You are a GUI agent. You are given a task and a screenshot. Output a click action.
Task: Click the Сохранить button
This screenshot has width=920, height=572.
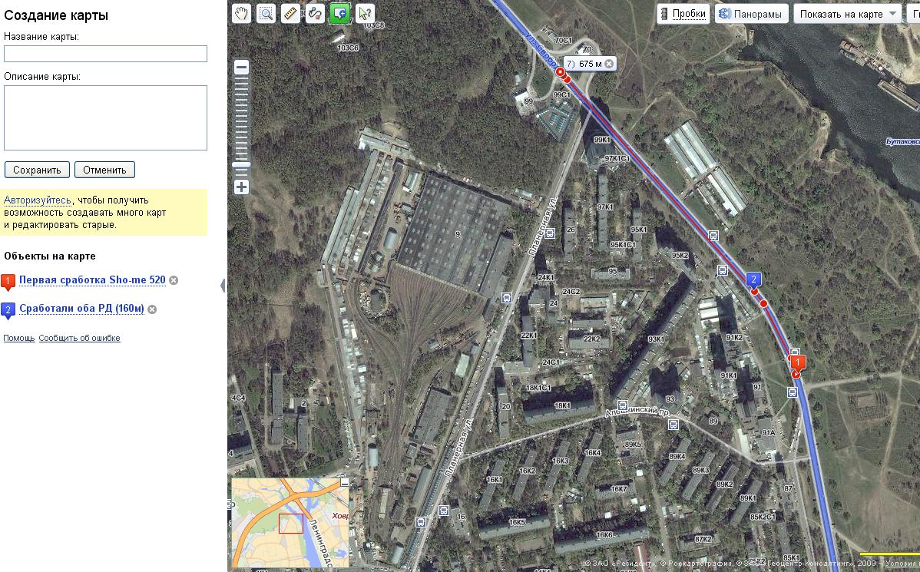[37, 170]
